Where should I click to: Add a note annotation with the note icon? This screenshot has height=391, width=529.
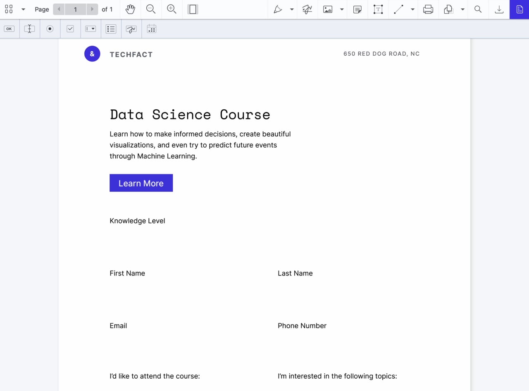tap(357, 9)
